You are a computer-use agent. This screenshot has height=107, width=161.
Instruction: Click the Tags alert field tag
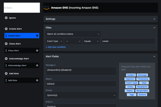(132, 95)
